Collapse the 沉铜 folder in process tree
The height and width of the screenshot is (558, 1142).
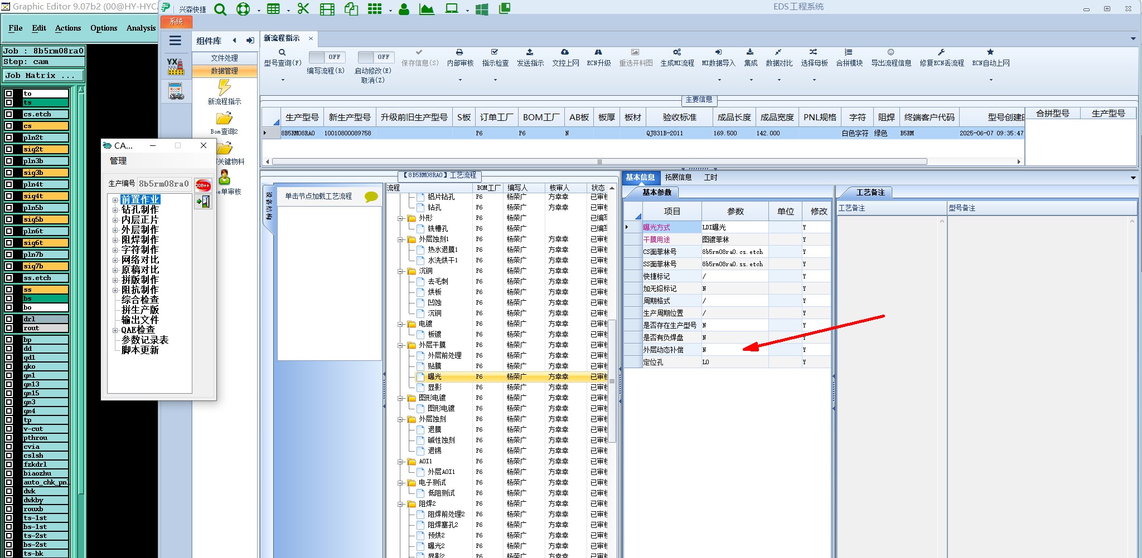[x=400, y=271]
